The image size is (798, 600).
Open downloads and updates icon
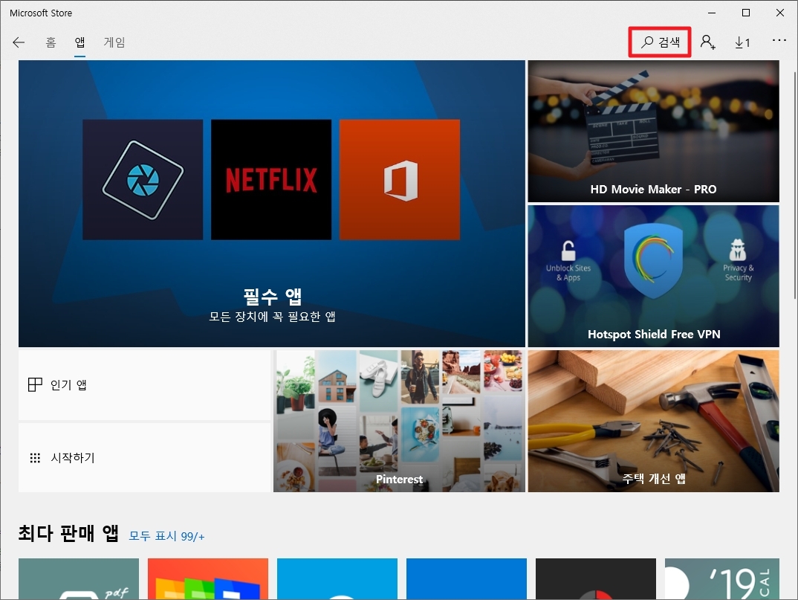tap(742, 43)
